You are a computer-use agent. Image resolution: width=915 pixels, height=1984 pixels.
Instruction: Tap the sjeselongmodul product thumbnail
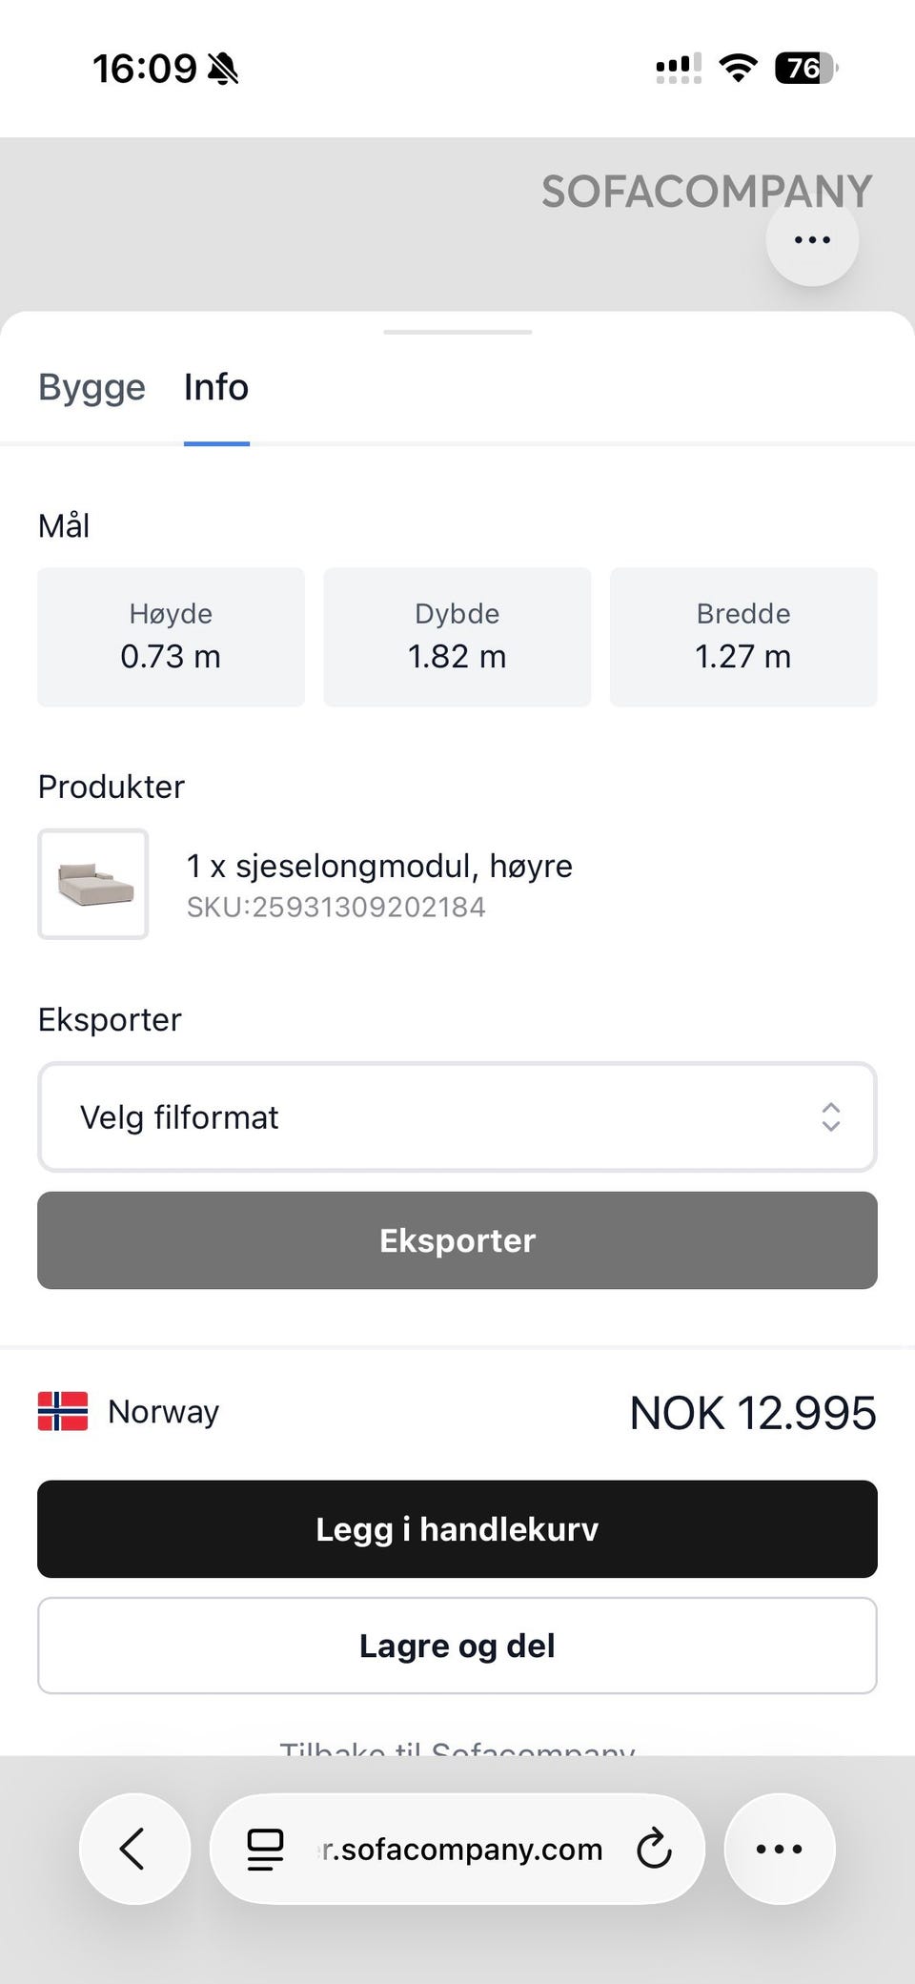pos(93,884)
